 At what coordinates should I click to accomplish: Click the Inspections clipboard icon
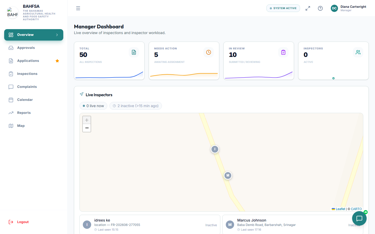pos(11,74)
